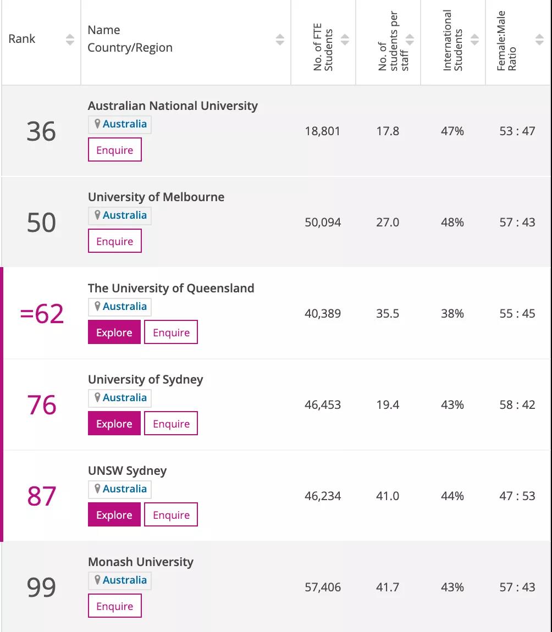Open Australian National University page

pyautogui.click(x=173, y=106)
